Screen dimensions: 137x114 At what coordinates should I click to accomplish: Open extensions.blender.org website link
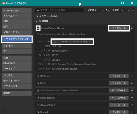[72, 42]
